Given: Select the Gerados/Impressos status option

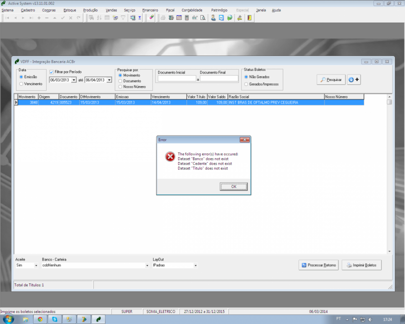Looking at the screenshot, I should (246, 84).
